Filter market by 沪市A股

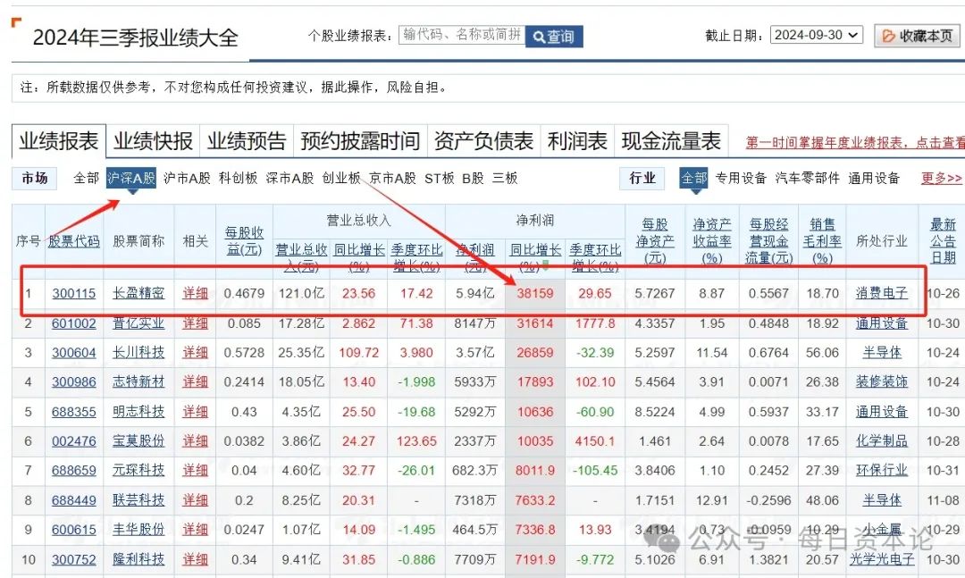(x=187, y=179)
